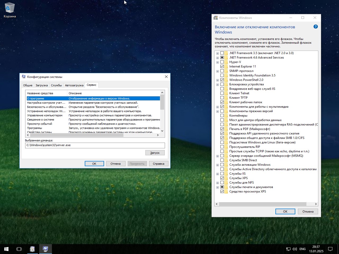The width and height of the screenshot is (339, 254).
Task: Uncheck Печать в PDF (Майкрософт)
Action: (x=222, y=129)
